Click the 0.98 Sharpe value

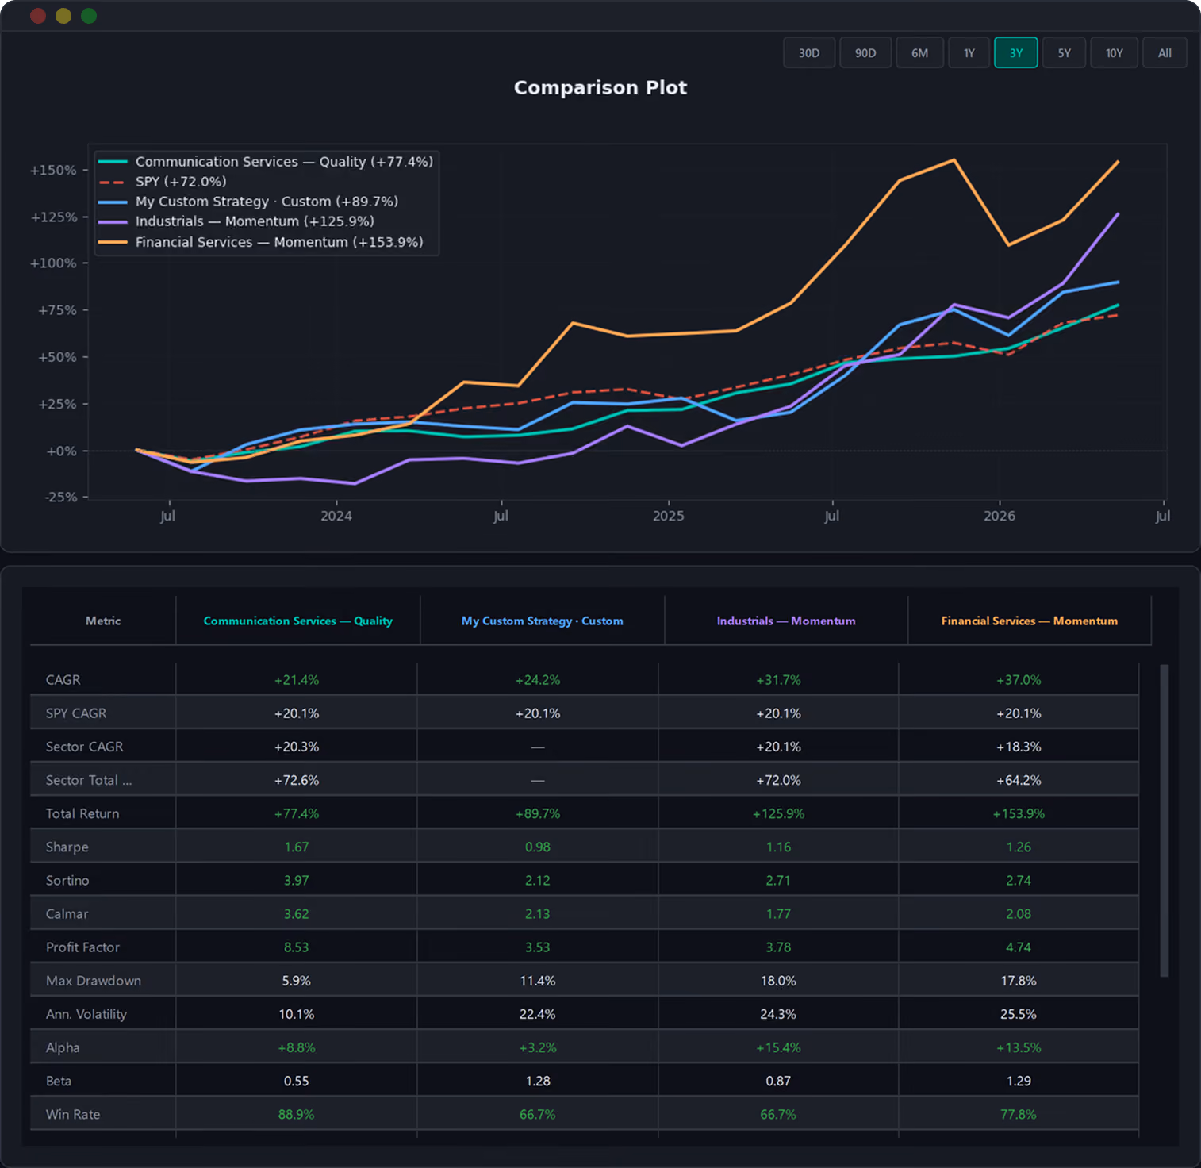[x=538, y=847]
